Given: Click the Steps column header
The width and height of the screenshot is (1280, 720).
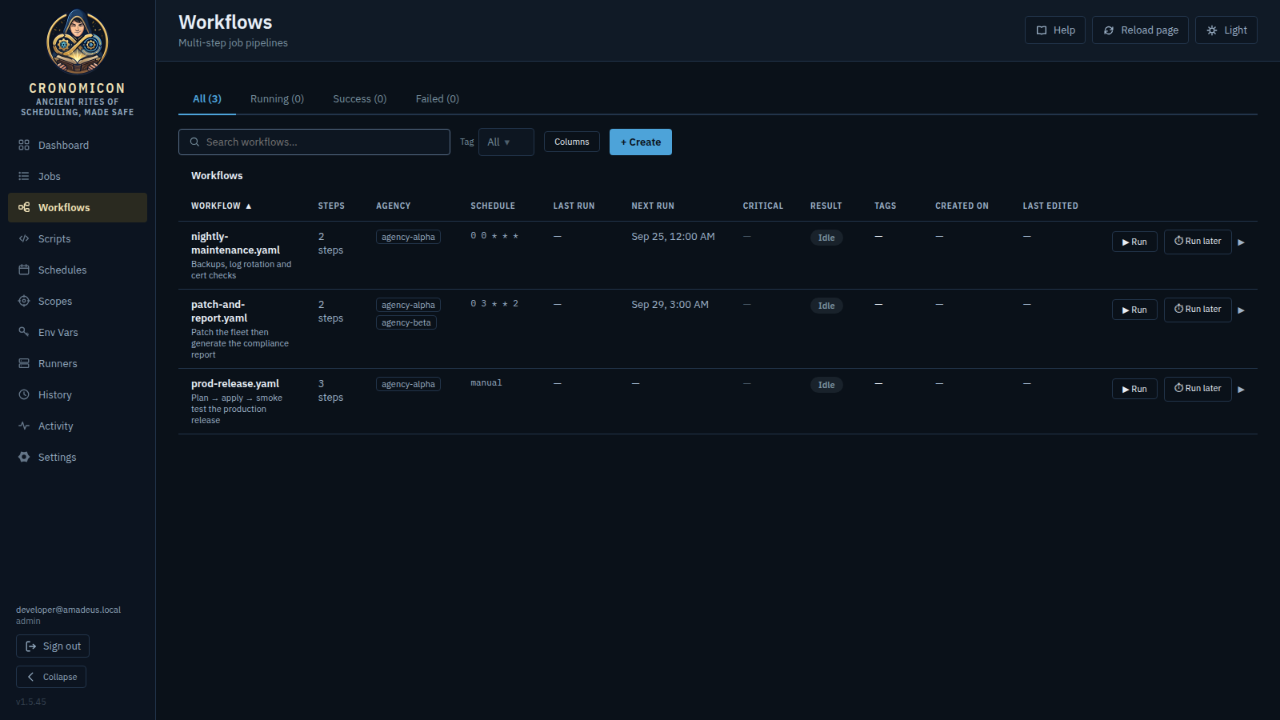Looking at the screenshot, I should (x=331, y=206).
